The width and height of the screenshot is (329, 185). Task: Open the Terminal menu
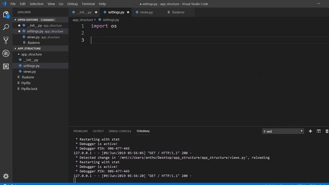(x=88, y=4)
